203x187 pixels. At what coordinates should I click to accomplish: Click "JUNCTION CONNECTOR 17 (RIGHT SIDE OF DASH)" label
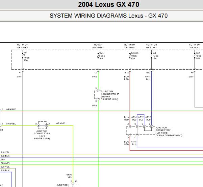tap(110, 95)
